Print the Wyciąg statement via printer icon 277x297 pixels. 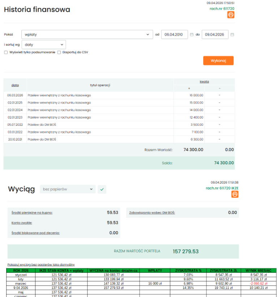235,194
